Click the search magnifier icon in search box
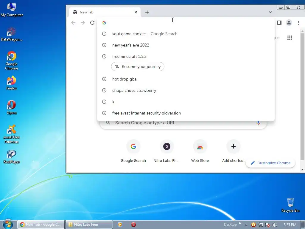The width and height of the screenshot is (305, 229). (x=108, y=123)
